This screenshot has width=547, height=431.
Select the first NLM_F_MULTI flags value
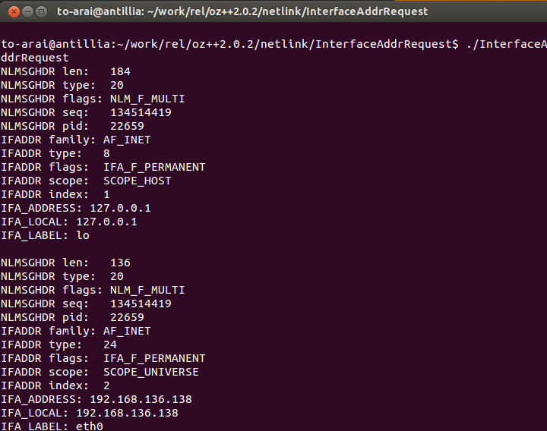(x=147, y=99)
